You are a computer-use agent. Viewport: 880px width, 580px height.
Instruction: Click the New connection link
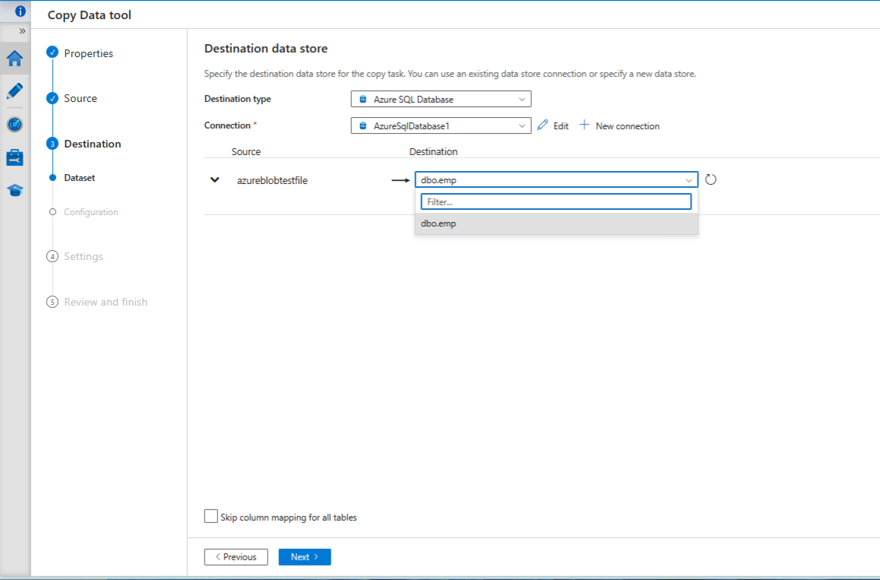pos(628,126)
